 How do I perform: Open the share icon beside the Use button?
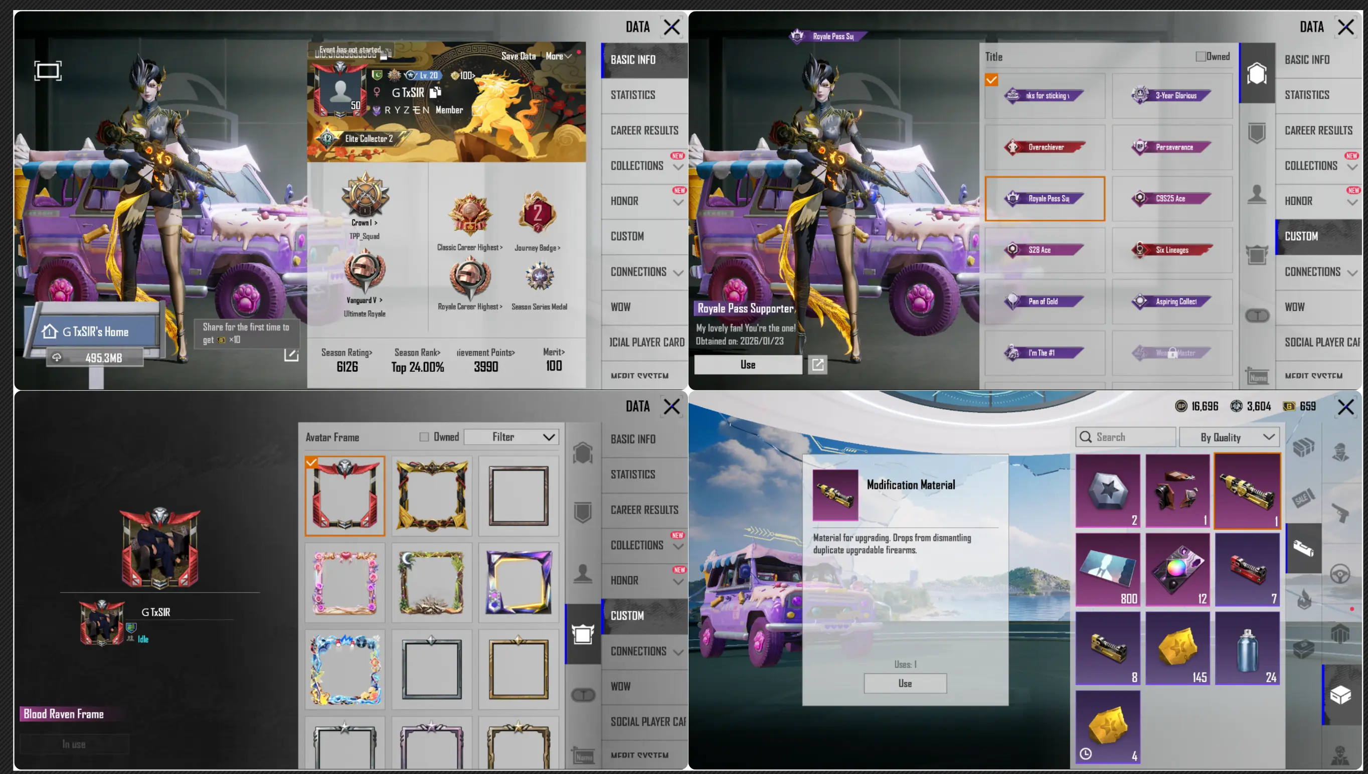click(817, 365)
